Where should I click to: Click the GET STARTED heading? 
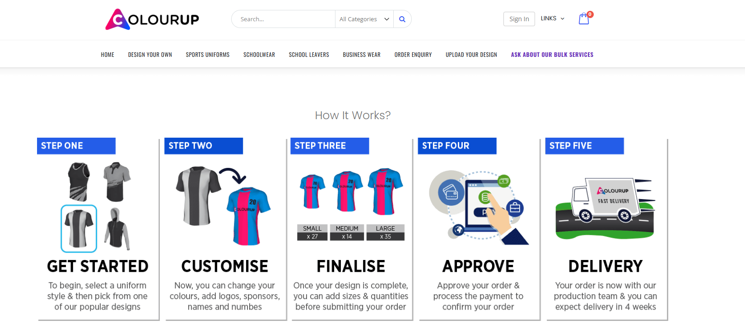click(x=98, y=266)
